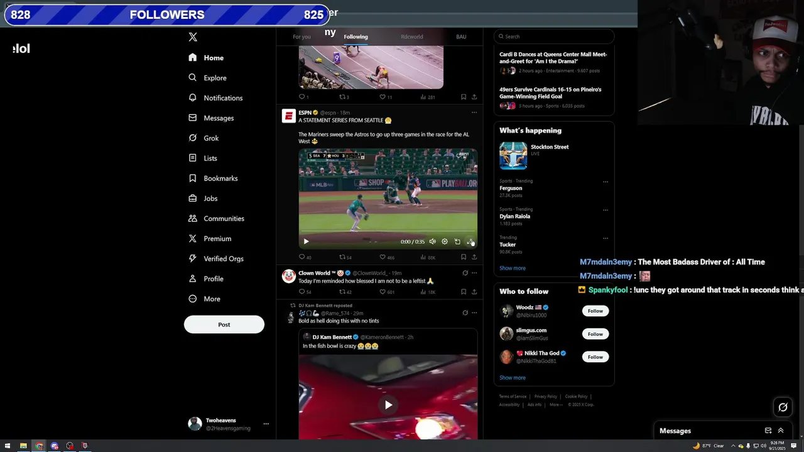Ask Grok about Clown World post

coord(465,273)
